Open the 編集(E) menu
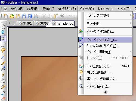Image resolution: width=136 pixels, height=101 pixels. pos(33,9)
